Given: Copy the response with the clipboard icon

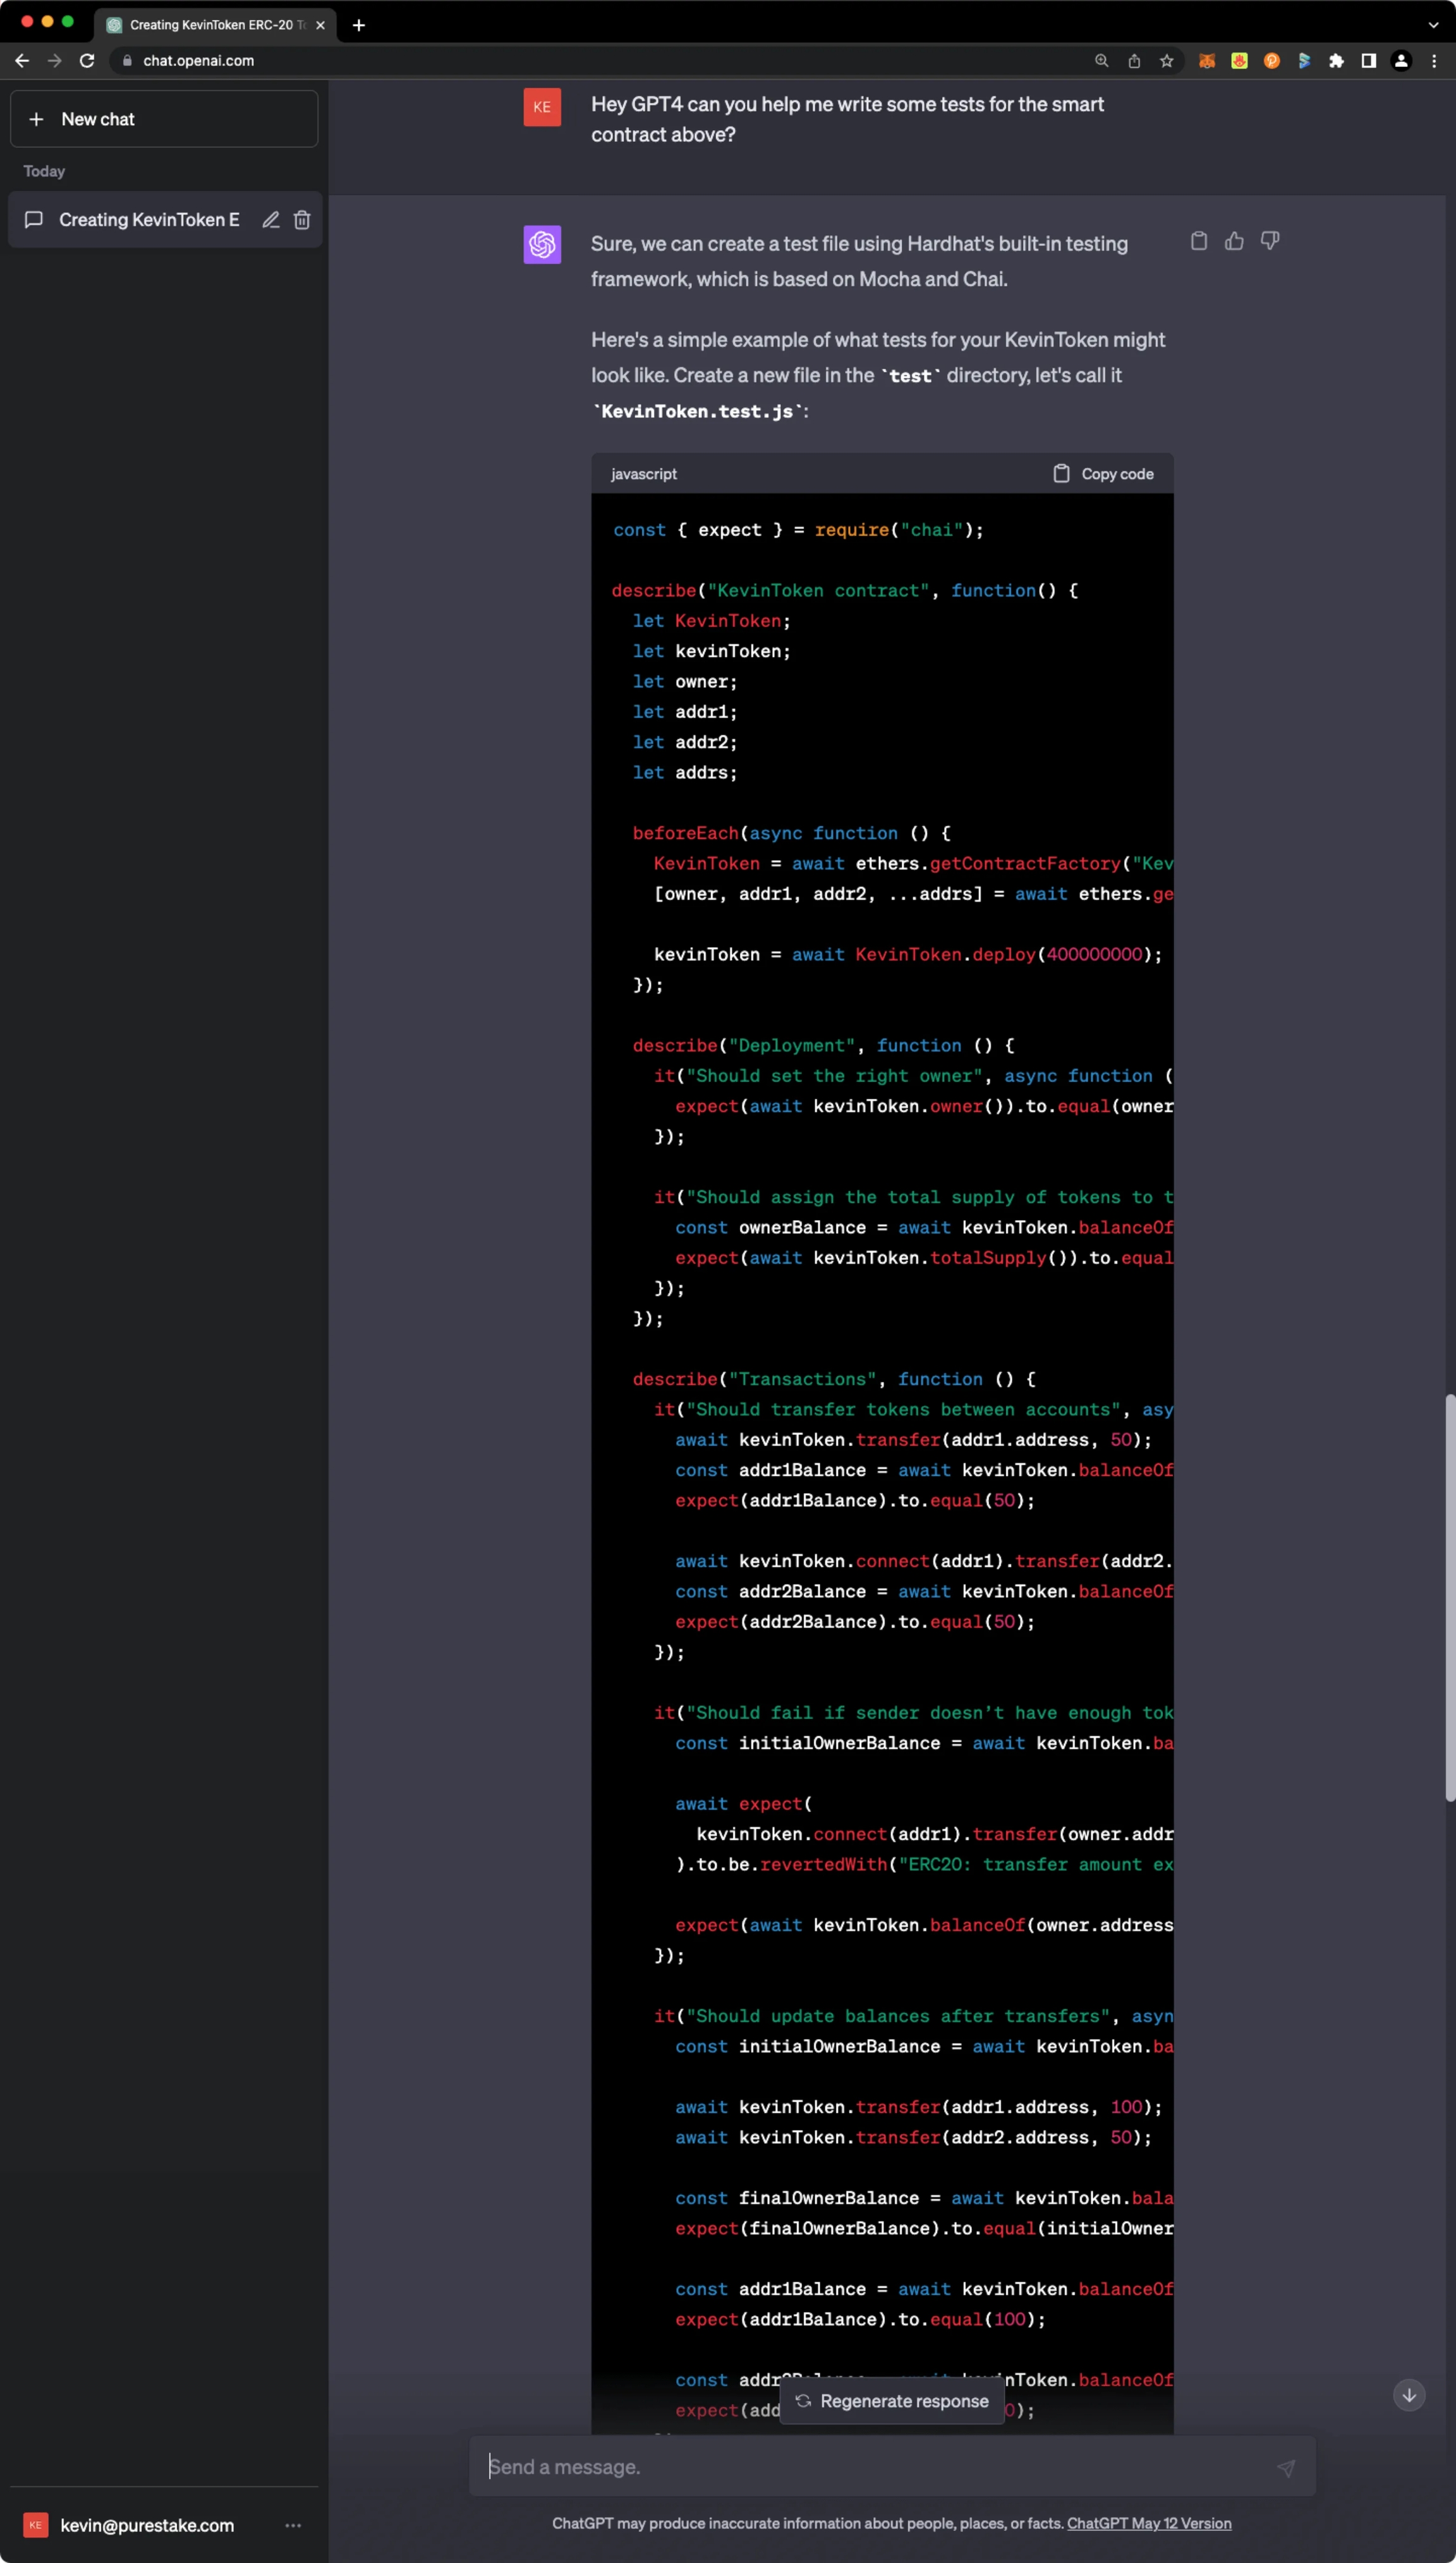Looking at the screenshot, I should [1198, 241].
